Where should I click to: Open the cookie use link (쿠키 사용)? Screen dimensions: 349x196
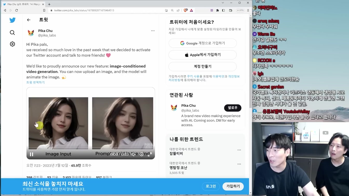(193, 76)
